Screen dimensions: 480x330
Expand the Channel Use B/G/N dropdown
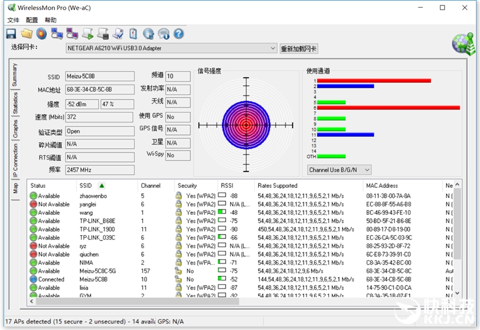pyautogui.click(x=339, y=170)
